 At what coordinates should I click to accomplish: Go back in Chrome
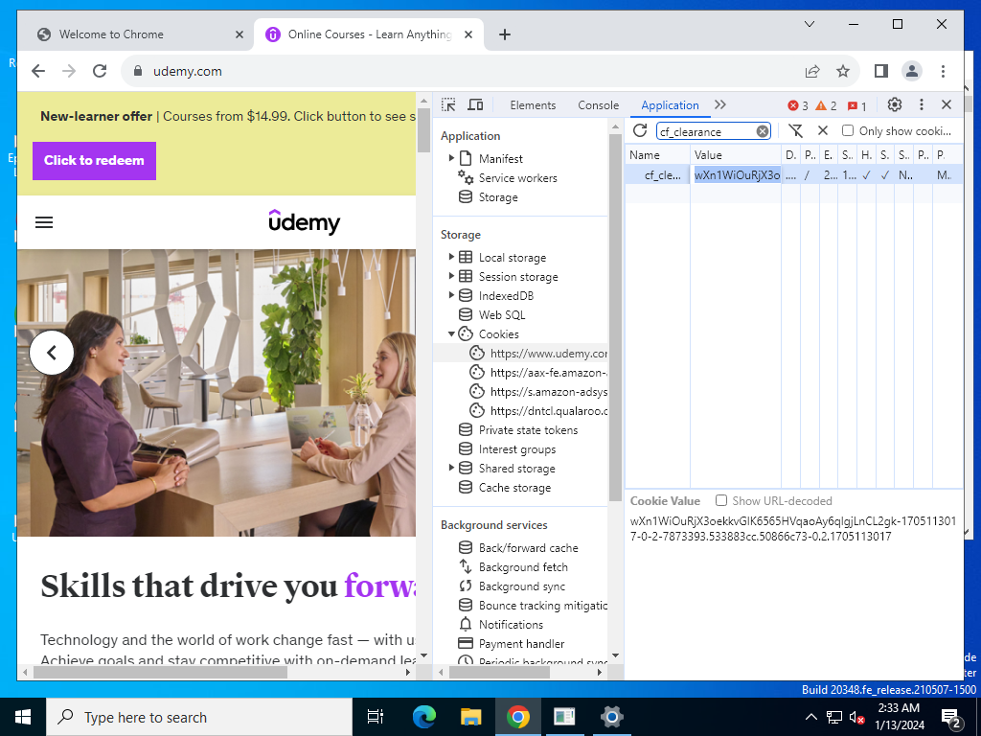coord(38,71)
